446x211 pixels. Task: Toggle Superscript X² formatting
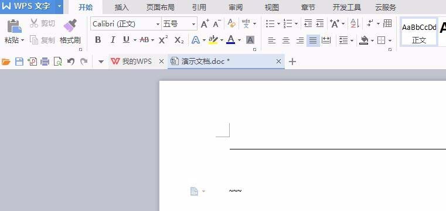164,40
